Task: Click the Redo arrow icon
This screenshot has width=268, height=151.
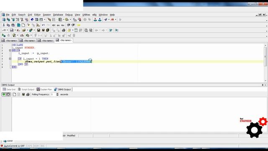Action: point(48,25)
